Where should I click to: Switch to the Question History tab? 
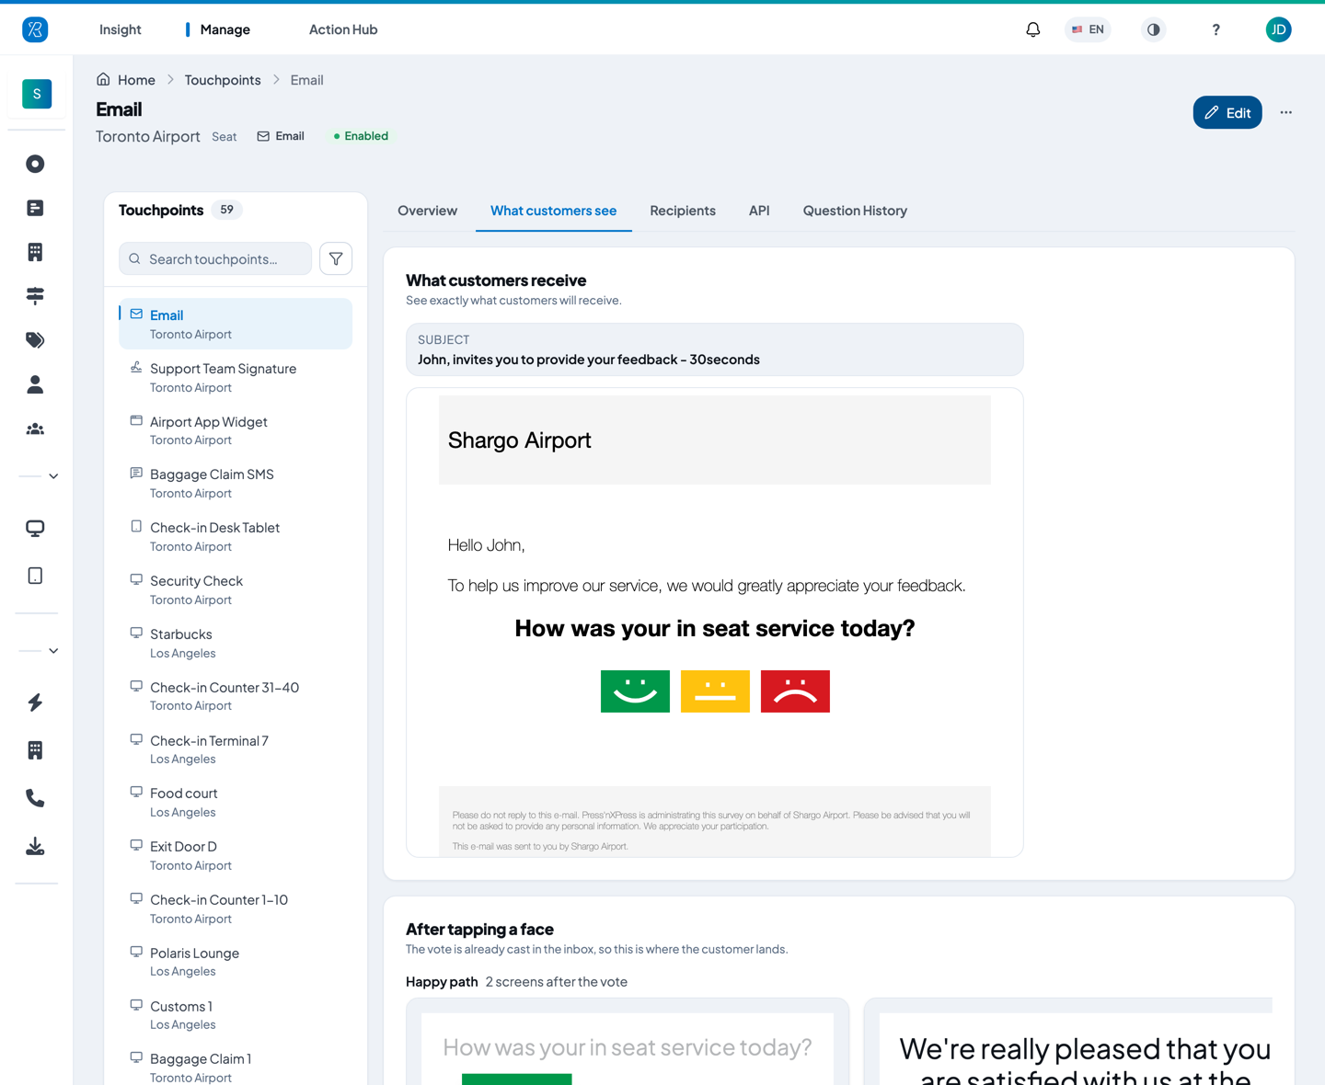coord(855,211)
